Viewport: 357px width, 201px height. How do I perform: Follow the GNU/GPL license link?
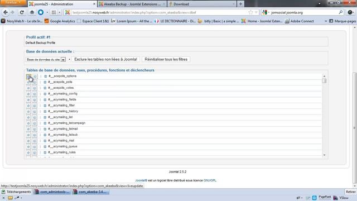click(210, 180)
